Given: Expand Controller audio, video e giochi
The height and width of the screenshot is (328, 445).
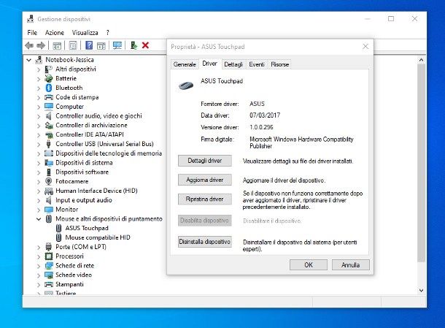Looking at the screenshot, I should tap(39, 116).
